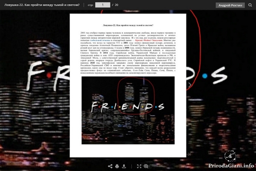Click the page number input field
Viewport: 256px width, 171px height.
coord(103,5)
